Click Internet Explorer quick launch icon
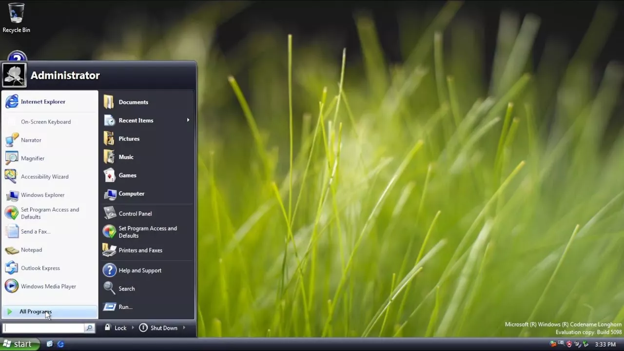The image size is (624, 351). click(60, 344)
